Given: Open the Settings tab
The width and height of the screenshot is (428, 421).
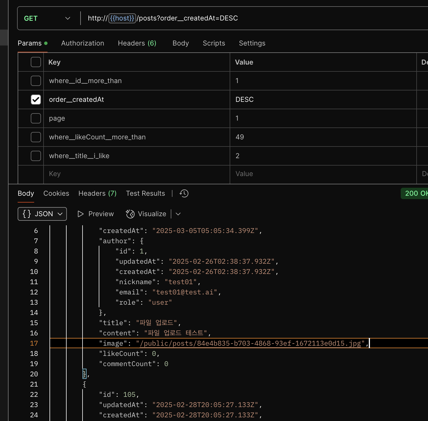Looking at the screenshot, I should [x=252, y=43].
